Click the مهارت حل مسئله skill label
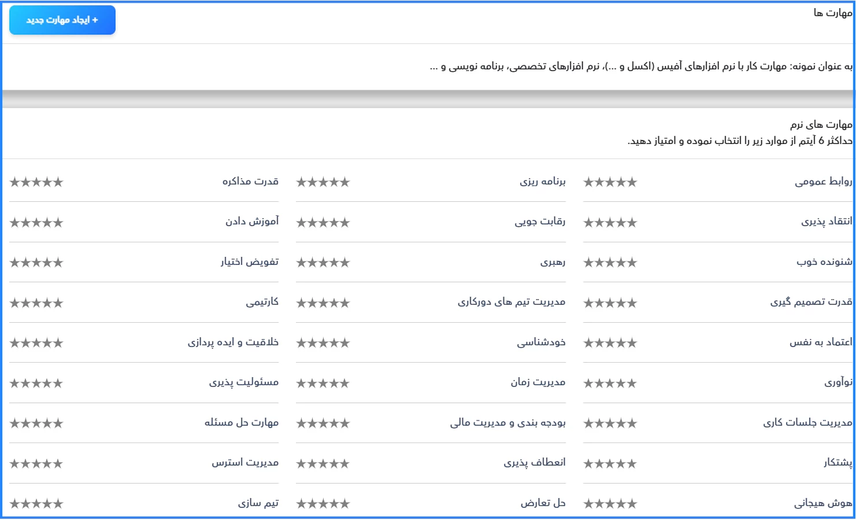The image size is (856, 520). coord(242,423)
